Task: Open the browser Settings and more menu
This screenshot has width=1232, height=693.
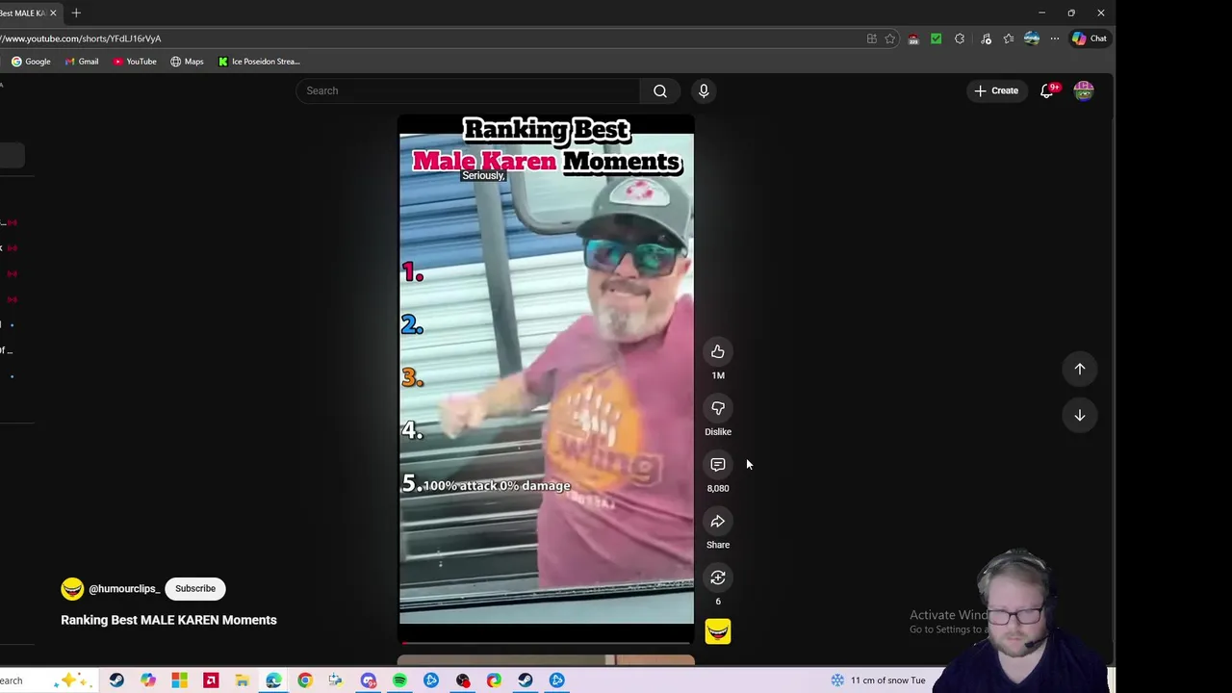Action: (x=1055, y=38)
